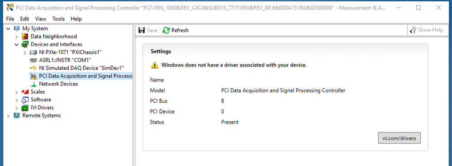Expand the IVI Drivers node
Viewport: 452px width, 166px height.
click(17, 108)
